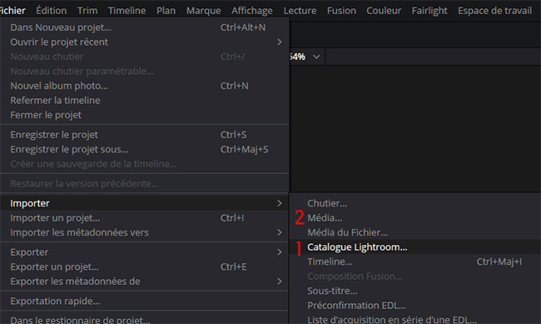The width and height of the screenshot is (541, 324).
Task: Select Nouvel album photo…
Action: click(x=144, y=86)
